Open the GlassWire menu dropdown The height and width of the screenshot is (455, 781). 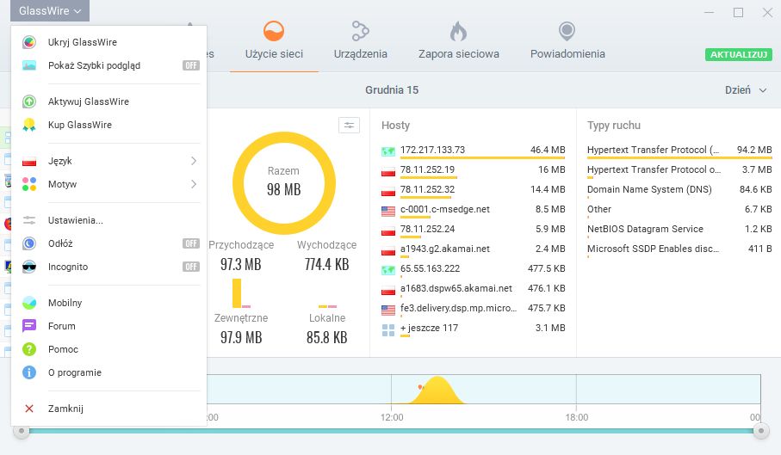(50, 10)
